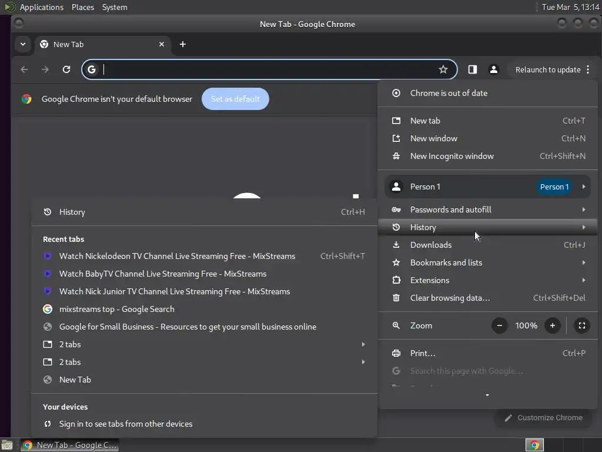
Task: Expand Passwords and autofill submenu
Action: tap(487, 210)
